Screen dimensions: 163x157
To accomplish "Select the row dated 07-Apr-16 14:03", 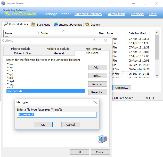I will 133,52.
